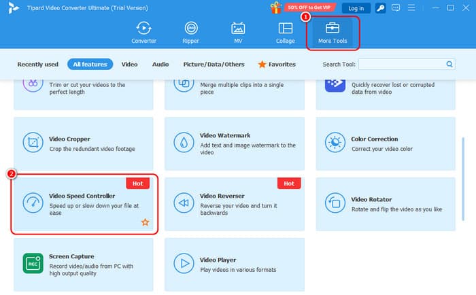Image resolution: width=476 pixels, height=295 pixels.
Task: Click the Video Player play icon
Action: tap(184, 263)
